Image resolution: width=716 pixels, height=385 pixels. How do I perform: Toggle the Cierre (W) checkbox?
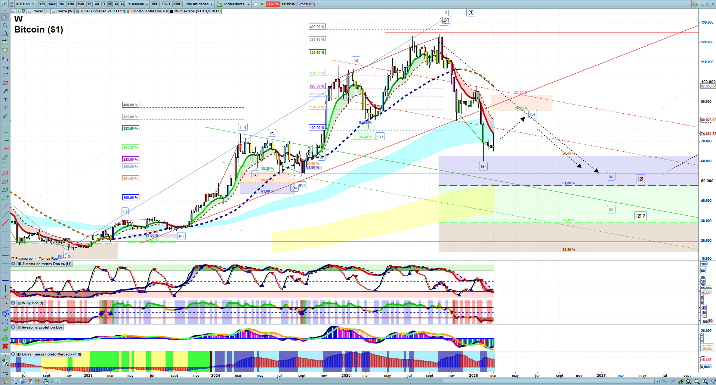pos(53,11)
